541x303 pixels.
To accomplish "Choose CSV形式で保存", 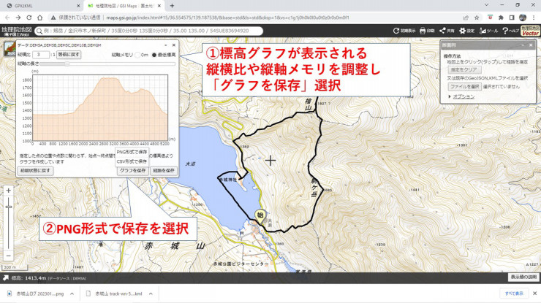I will click(x=132, y=161).
